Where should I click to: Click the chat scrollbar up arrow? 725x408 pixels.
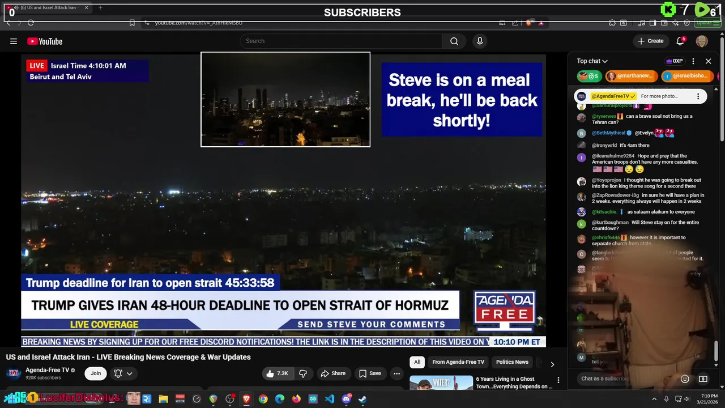click(716, 89)
